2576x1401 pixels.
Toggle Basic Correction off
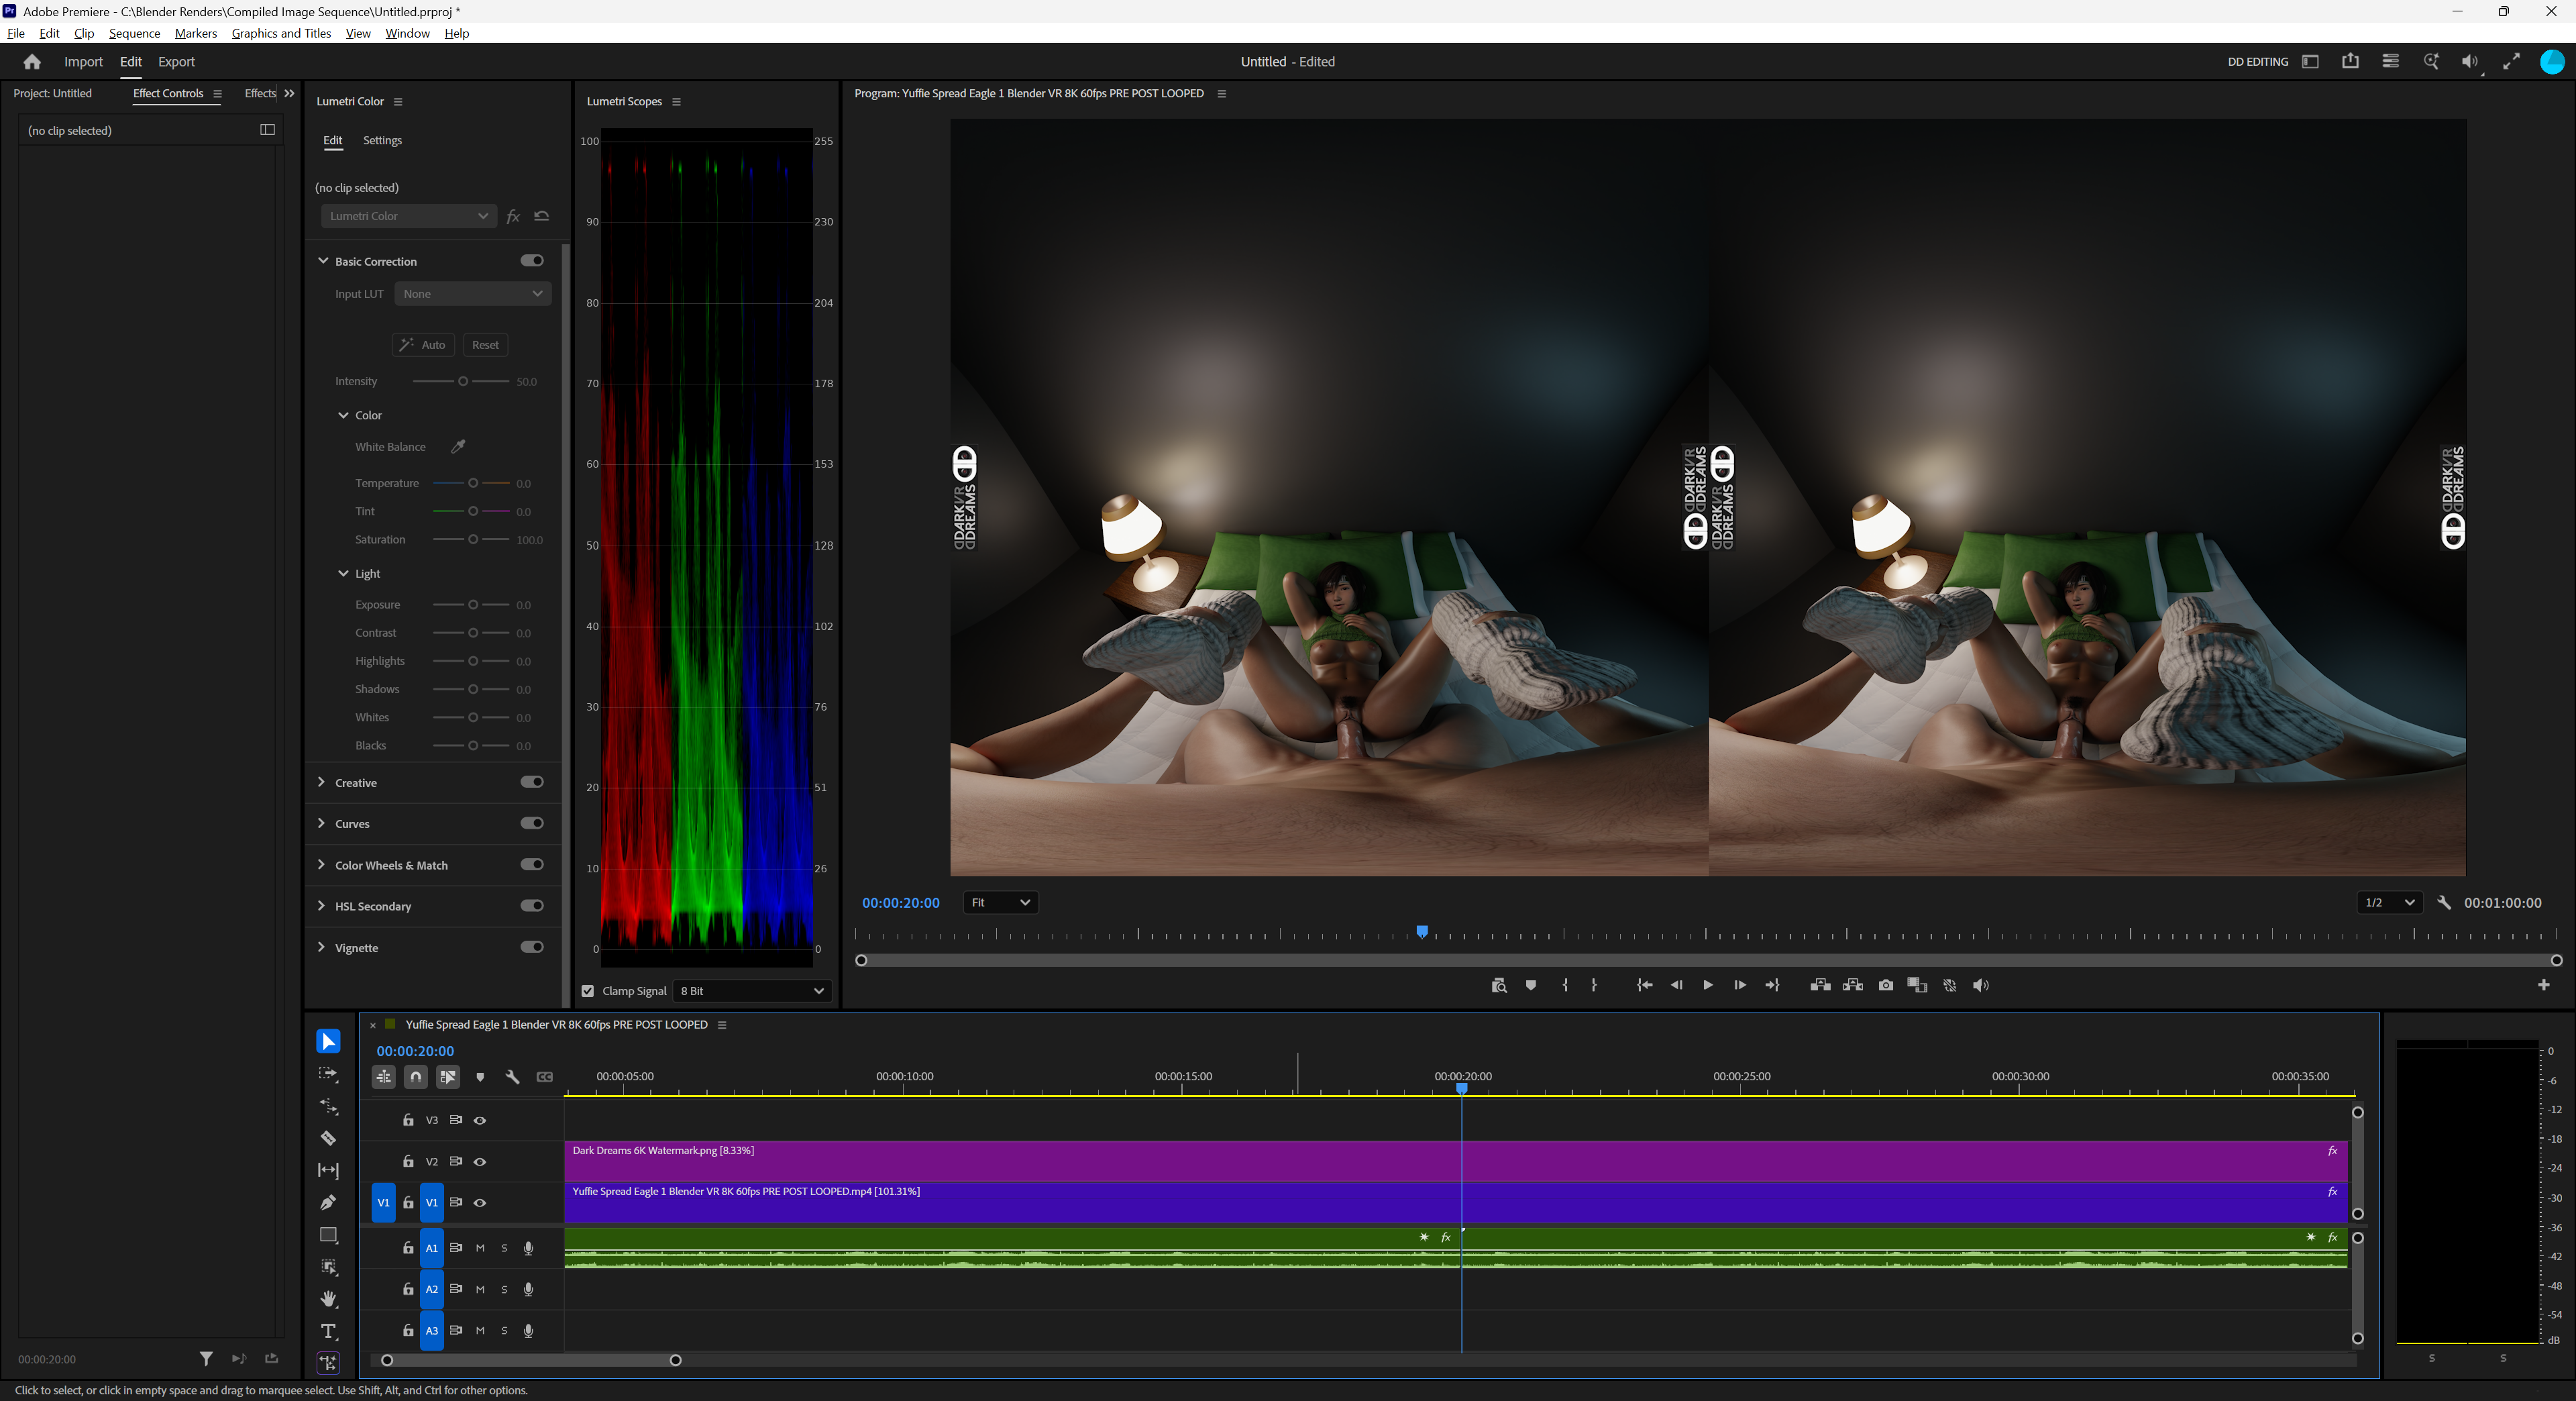532,261
